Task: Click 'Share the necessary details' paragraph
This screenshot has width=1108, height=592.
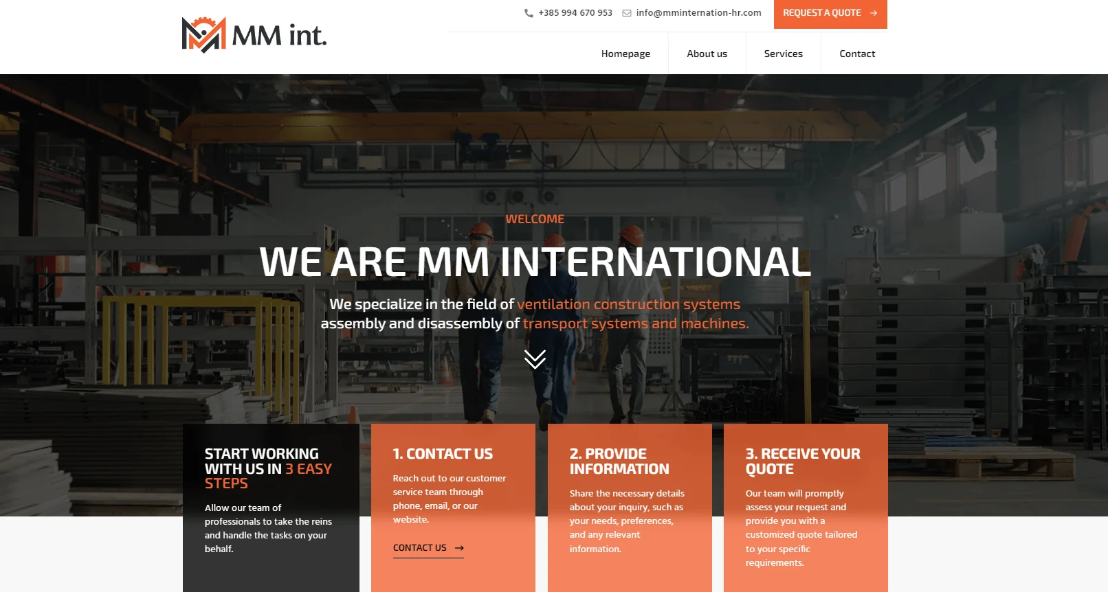Action: [627, 521]
